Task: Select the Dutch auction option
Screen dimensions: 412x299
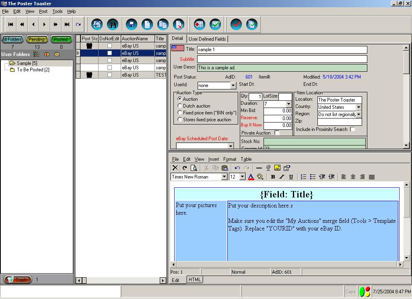Action: coord(180,106)
